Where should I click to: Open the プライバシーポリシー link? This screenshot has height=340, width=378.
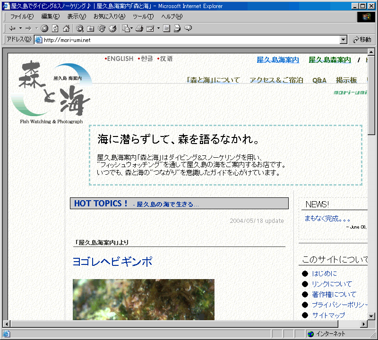pos(340,305)
